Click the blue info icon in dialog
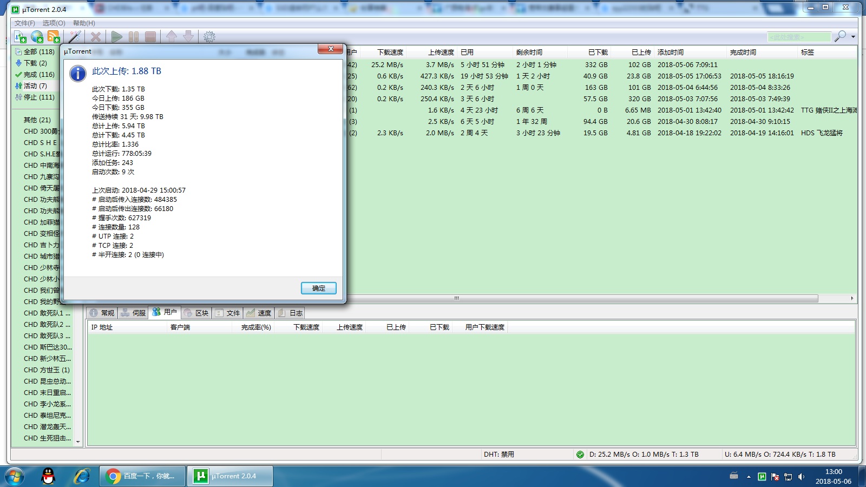 (x=78, y=74)
